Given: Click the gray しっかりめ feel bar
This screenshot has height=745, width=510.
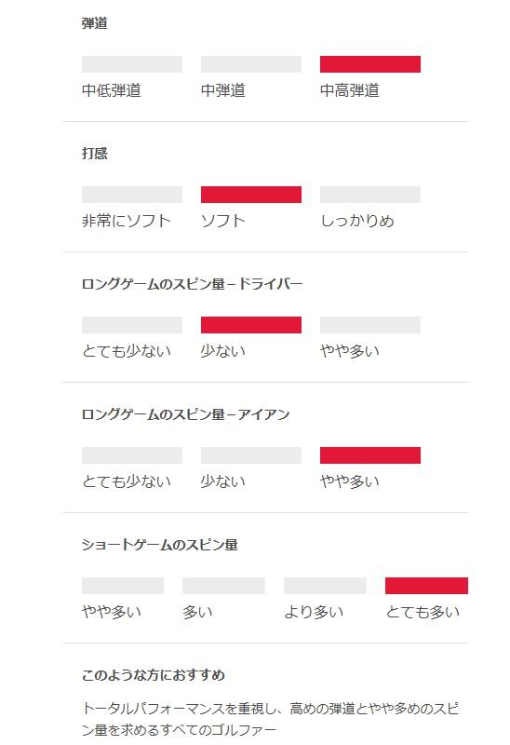Looking at the screenshot, I should (x=369, y=195).
